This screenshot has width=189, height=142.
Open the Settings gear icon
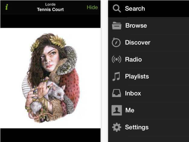pyautogui.click(x=117, y=127)
